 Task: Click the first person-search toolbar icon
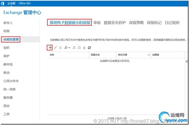tap(74, 48)
